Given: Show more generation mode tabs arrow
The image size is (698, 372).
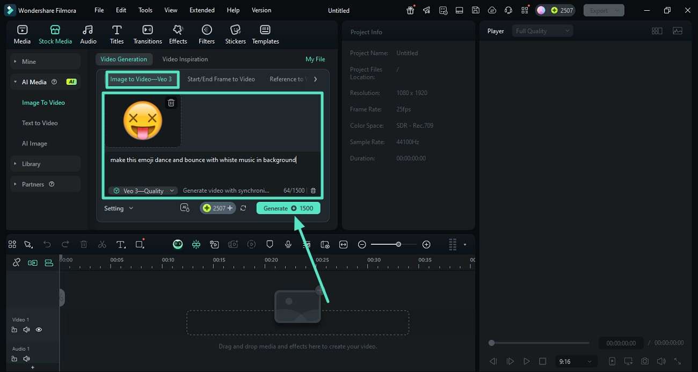Looking at the screenshot, I should [315, 79].
